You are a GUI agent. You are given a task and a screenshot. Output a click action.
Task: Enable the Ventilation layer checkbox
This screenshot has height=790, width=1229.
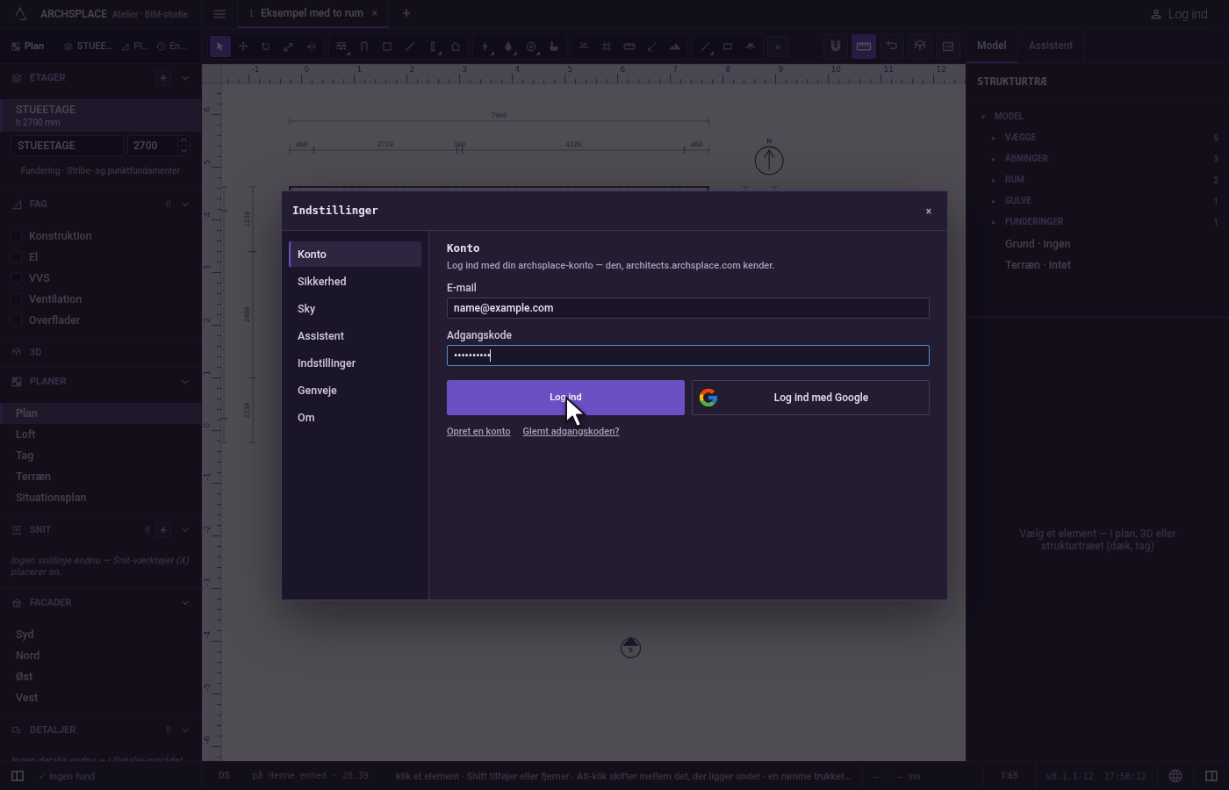(x=16, y=299)
